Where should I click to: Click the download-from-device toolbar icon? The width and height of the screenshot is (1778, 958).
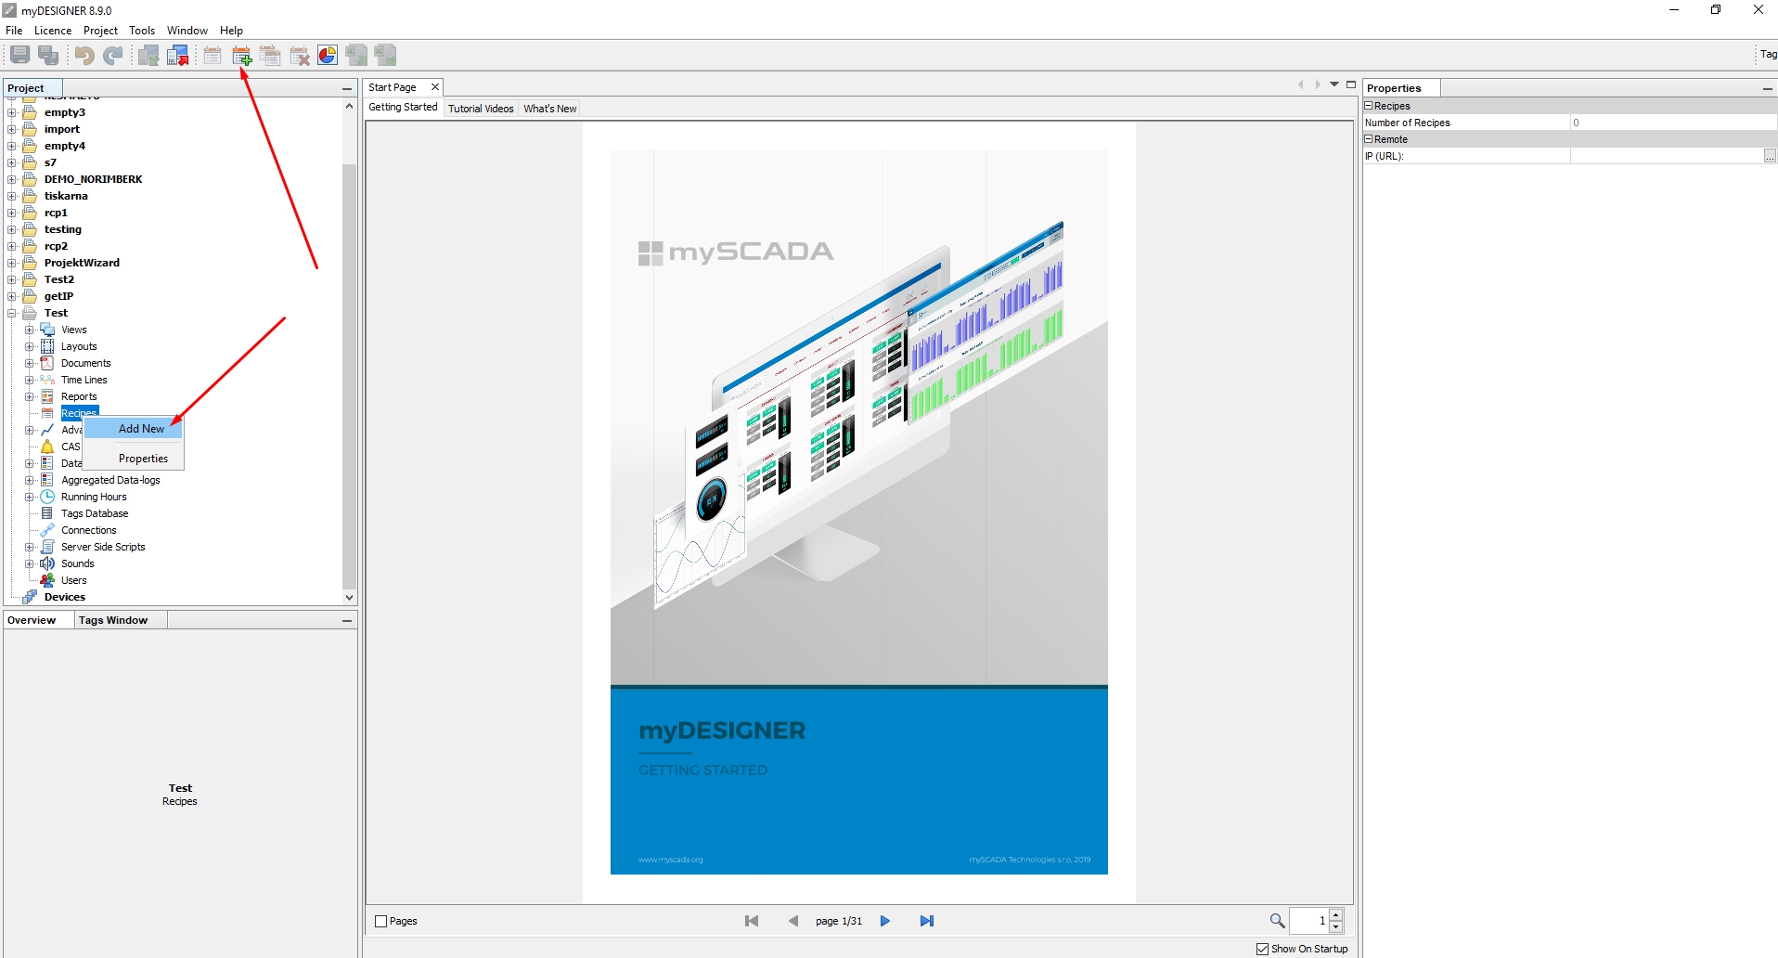pyautogui.click(x=148, y=56)
